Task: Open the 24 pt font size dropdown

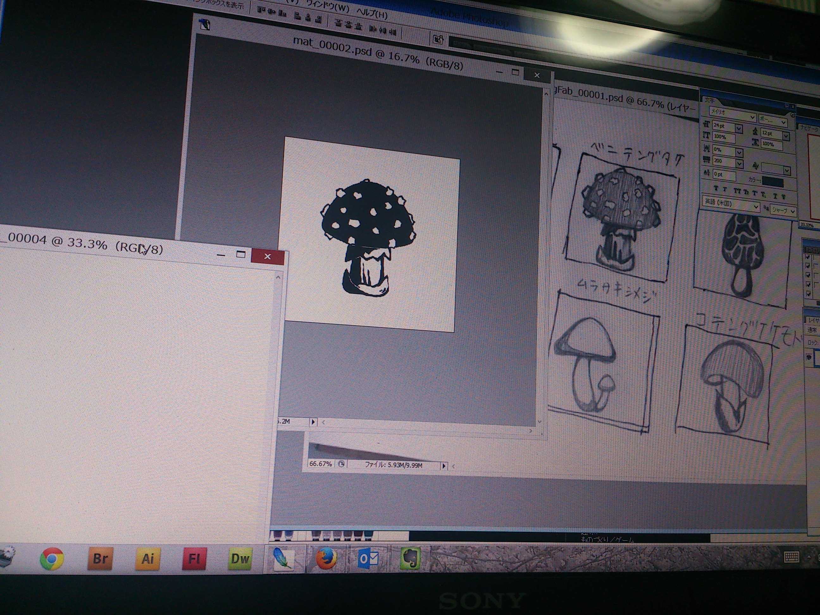Action: pos(738,129)
